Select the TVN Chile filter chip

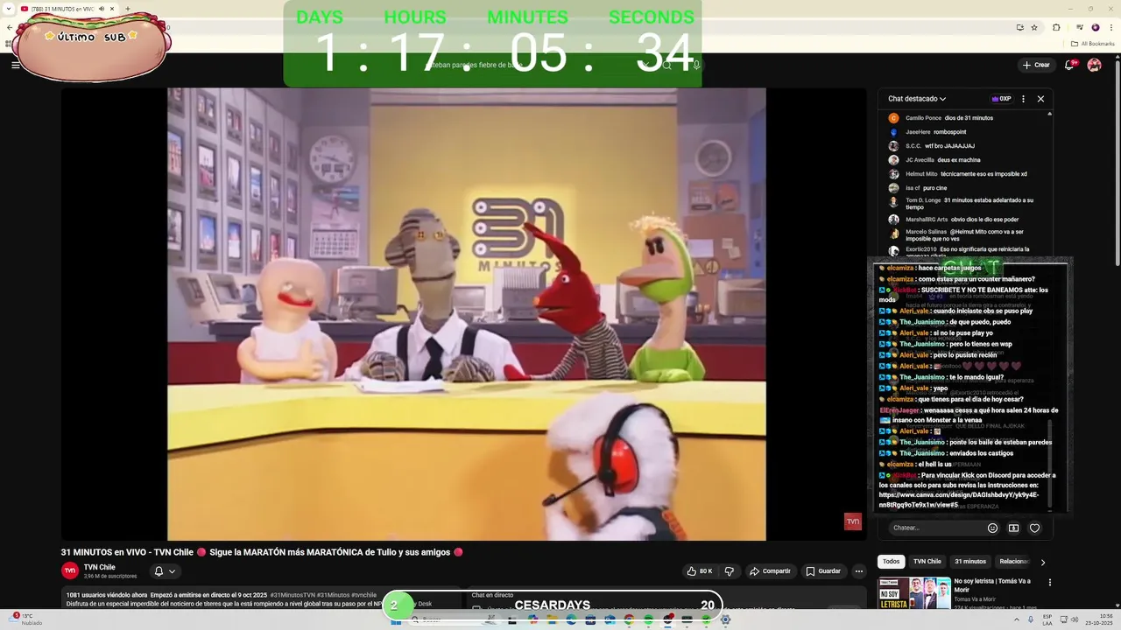pos(927,562)
